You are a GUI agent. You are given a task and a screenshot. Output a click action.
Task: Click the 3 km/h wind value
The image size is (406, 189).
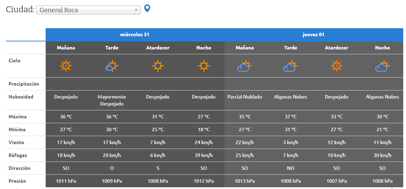click(x=291, y=142)
